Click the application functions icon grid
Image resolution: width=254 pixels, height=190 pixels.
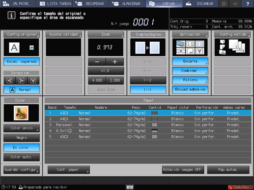[190, 47]
